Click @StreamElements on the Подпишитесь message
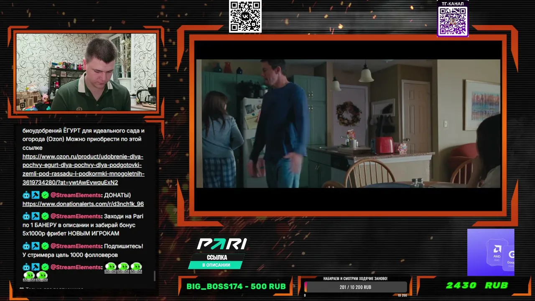This screenshot has height=301, width=535. [76, 246]
